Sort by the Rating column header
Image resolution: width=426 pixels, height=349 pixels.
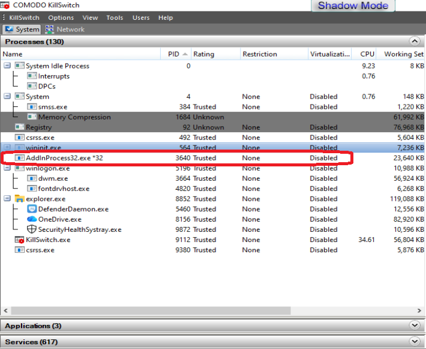tap(216, 54)
